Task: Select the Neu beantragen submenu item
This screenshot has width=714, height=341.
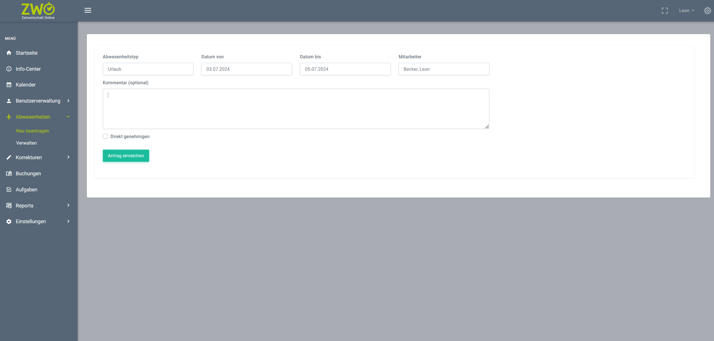Action: tap(33, 131)
